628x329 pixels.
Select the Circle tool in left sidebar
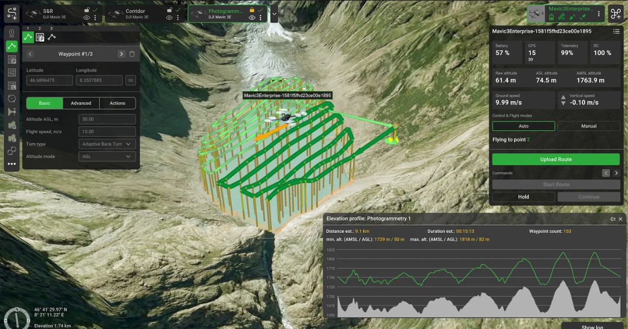[x=12, y=99]
